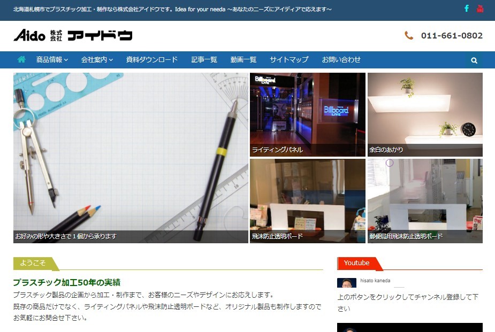Open site search with the magnifier icon
Viewport: 495px width, 332px height.
pos(473,60)
